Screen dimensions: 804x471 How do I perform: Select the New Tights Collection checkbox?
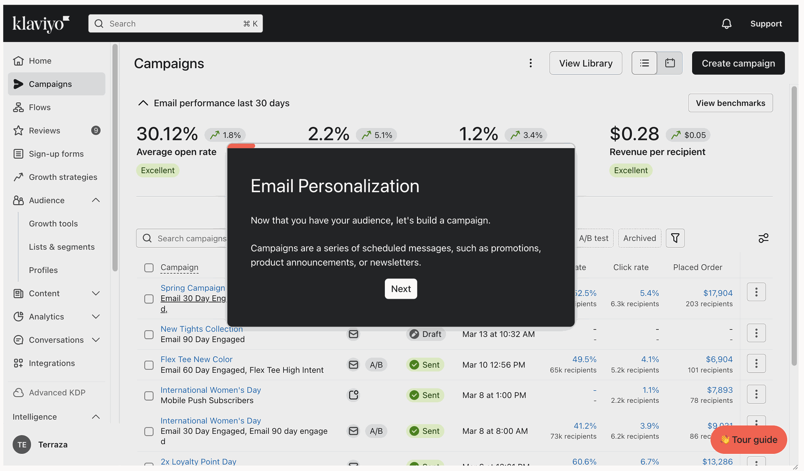[149, 335]
